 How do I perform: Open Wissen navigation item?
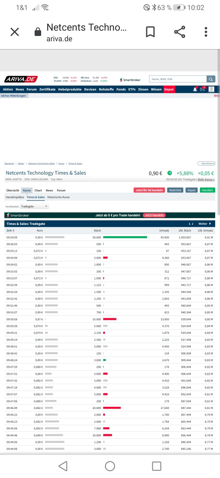pos(156,89)
